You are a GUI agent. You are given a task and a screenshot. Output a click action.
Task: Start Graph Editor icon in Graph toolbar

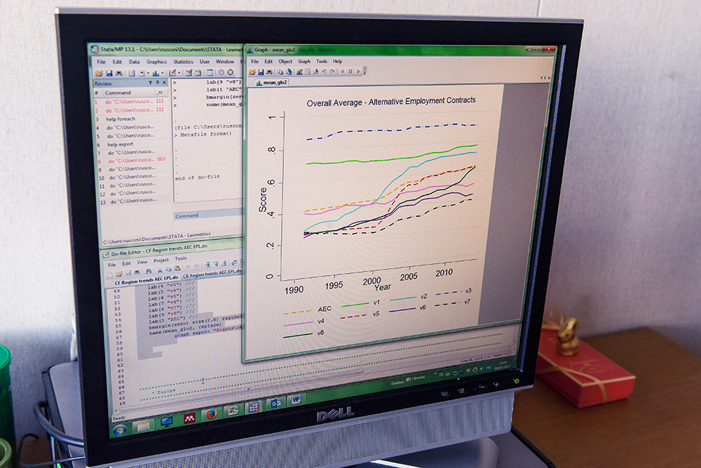click(x=299, y=72)
